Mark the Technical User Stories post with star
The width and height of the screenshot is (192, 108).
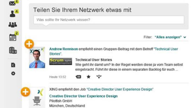coord(88,77)
